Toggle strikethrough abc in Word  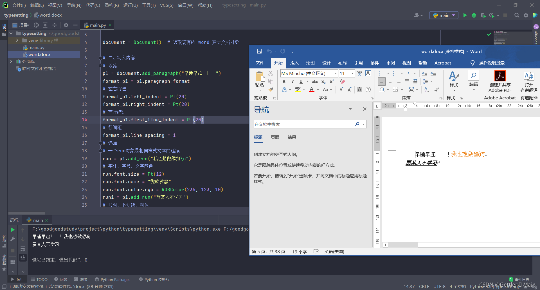(315, 81)
